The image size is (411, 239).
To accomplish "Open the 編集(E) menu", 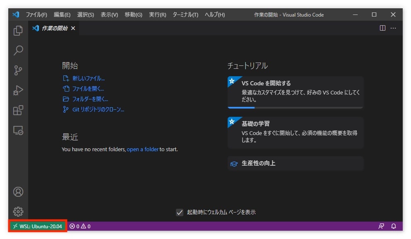I will (62, 14).
